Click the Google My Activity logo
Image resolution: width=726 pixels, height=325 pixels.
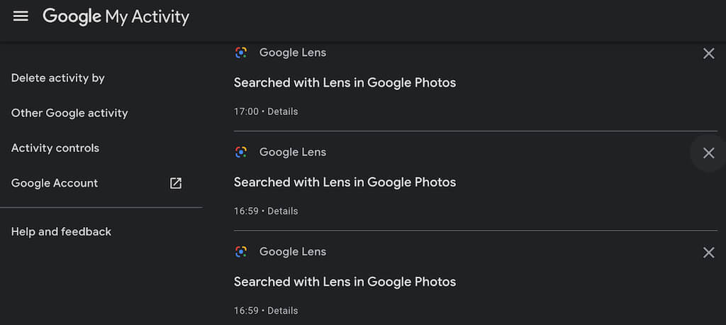pos(116,16)
